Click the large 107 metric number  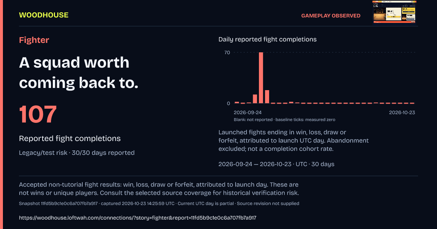[38, 114]
